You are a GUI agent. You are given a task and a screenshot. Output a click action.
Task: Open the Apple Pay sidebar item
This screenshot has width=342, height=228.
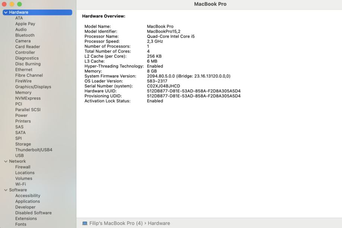pos(25,24)
